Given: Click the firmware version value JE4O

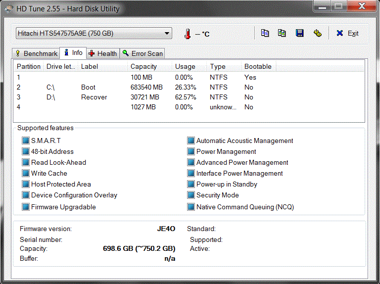Looking at the screenshot, I should 166,229.
